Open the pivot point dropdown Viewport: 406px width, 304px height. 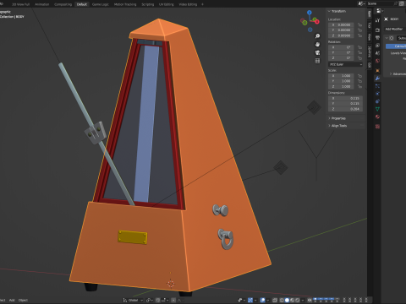click(150, 300)
